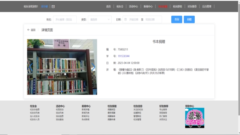The width and height of the screenshot is (240, 135).
Task: Click the donation number 75802211
Action: [x=123, y=49]
